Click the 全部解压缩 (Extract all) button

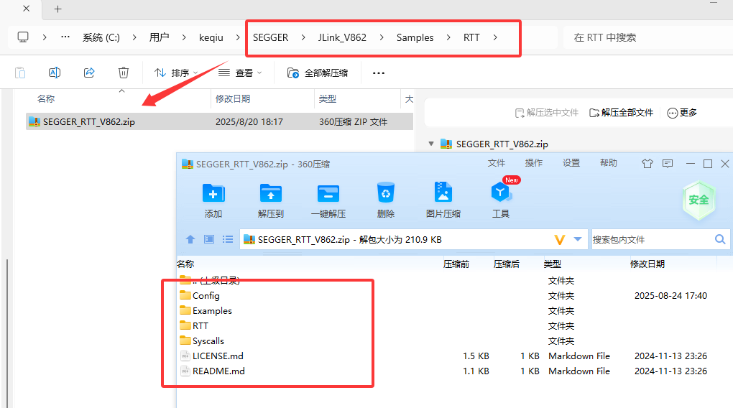[x=318, y=73]
